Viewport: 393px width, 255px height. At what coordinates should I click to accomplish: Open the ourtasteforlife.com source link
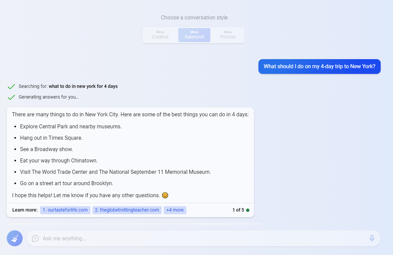(x=65, y=210)
